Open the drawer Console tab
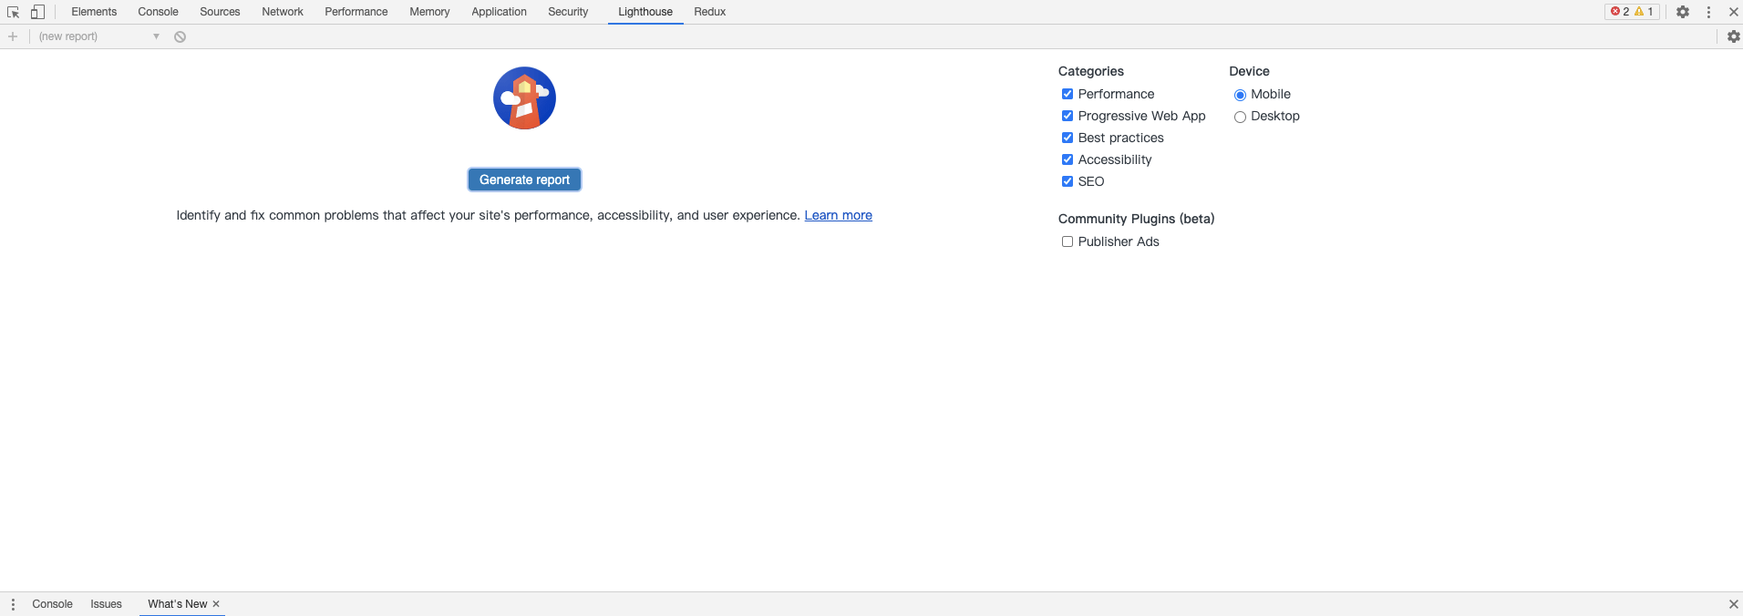The image size is (1743, 616). [52, 604]
